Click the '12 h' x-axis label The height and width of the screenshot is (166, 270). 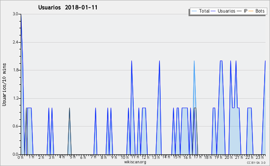pos(145,157)
